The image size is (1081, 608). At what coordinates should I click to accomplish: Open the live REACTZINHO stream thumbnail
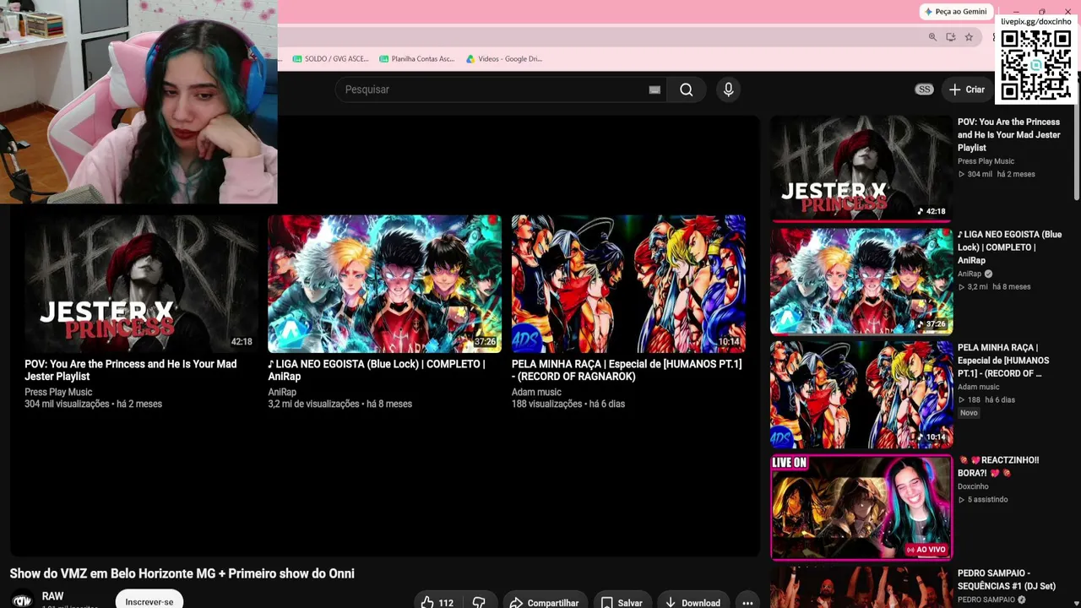click(861, 507)
